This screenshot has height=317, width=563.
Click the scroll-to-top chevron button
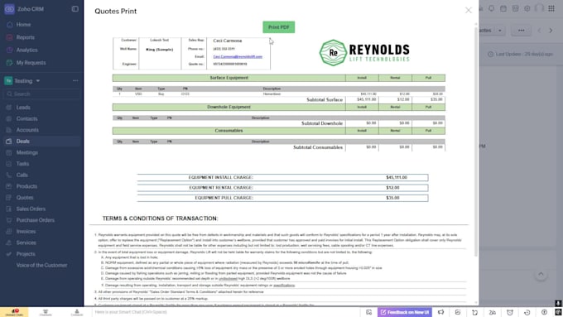541,275
